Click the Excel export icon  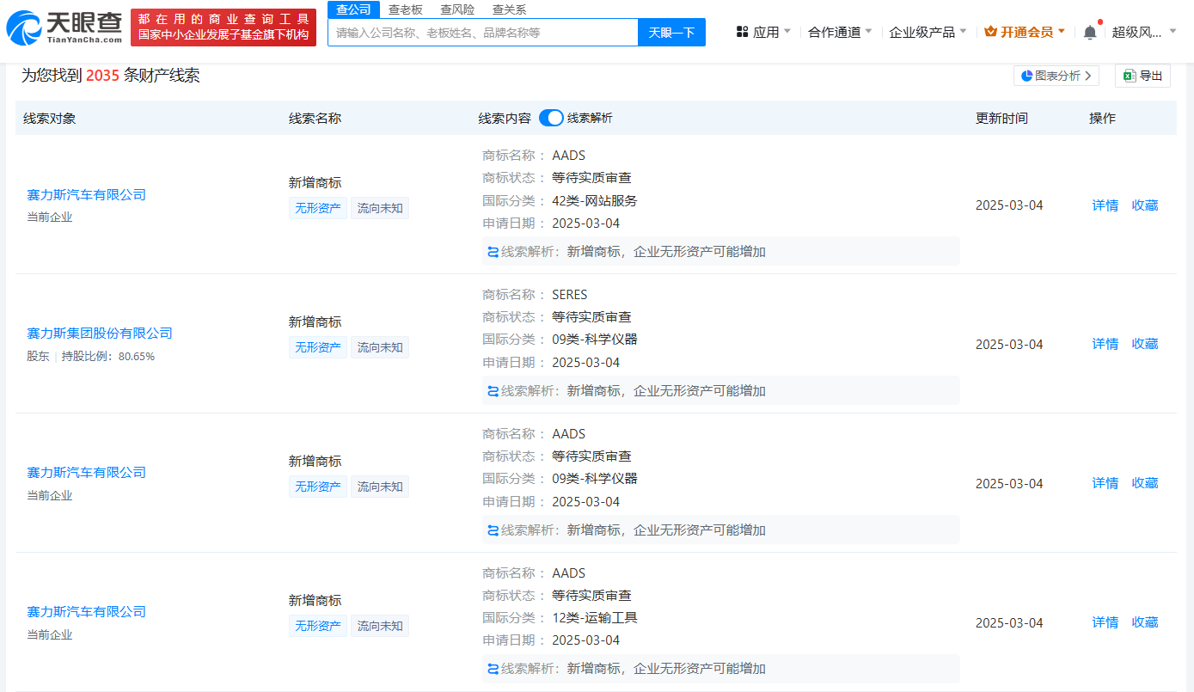(1130, 76)
